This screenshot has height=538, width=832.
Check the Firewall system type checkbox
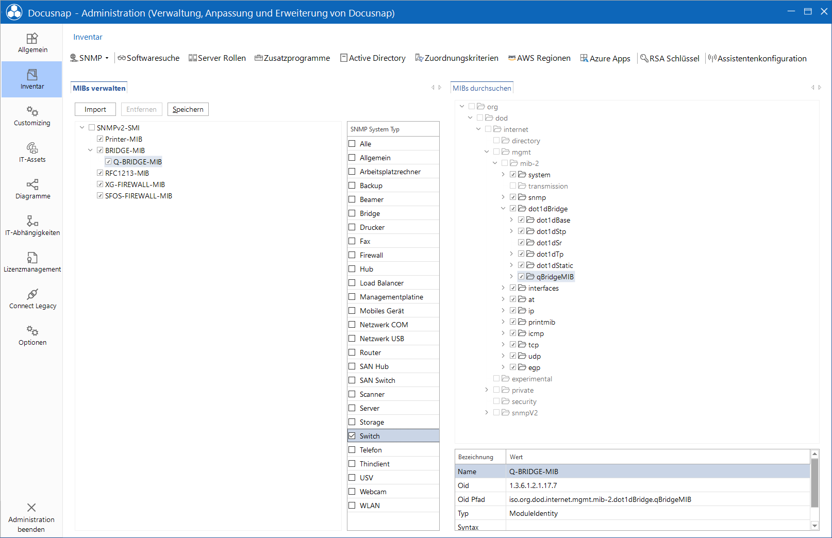click(352, 255)
